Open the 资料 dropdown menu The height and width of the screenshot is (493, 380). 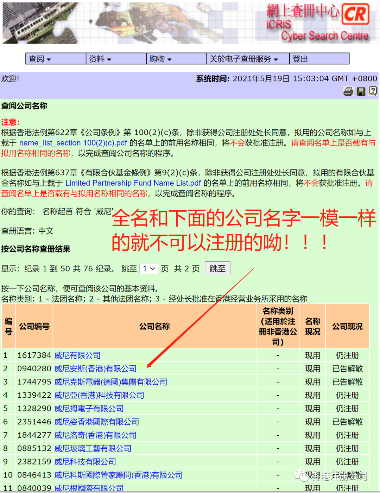tap(100, 59)
